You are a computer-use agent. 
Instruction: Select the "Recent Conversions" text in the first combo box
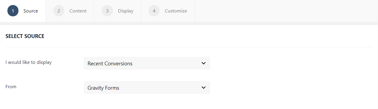pyautogui.click(x=110, y=64)
